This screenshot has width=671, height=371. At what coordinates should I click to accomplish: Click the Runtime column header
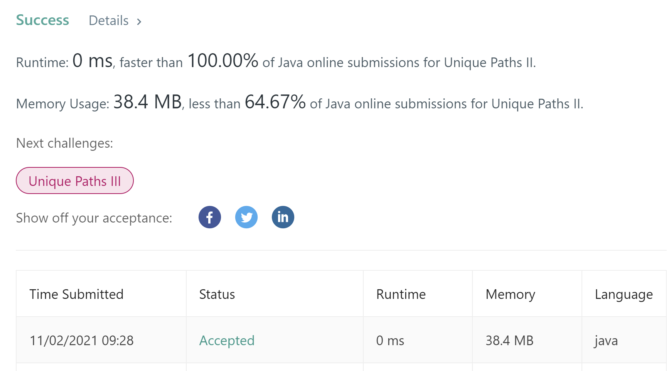point(401,294)
